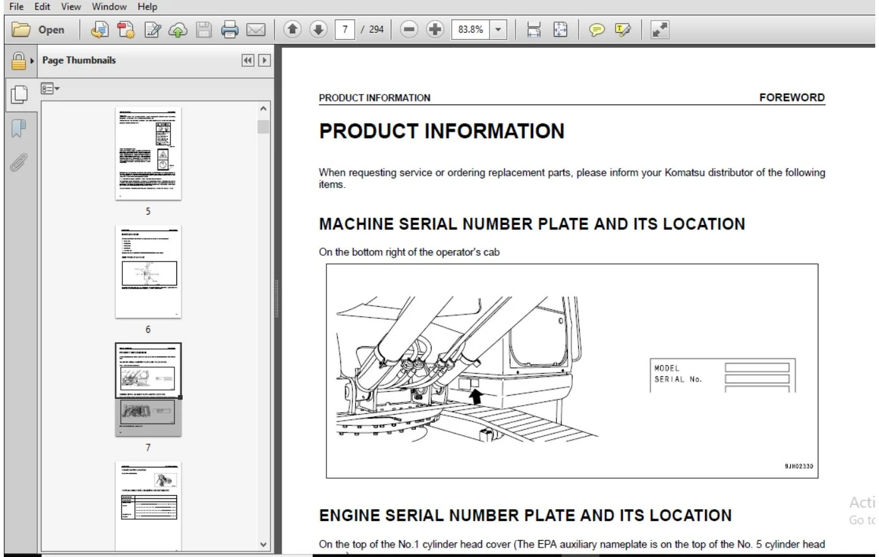879x557 pixels.
Task: Click 'MACHINE SERIAL NUMBER PLATE AND ITS LOCATION' heading
Action: [x=532, y=224]
